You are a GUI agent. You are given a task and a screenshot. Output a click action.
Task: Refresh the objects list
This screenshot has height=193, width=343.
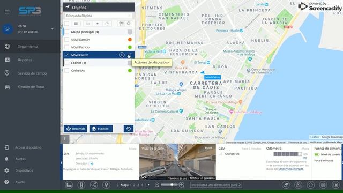click(129, 24)
